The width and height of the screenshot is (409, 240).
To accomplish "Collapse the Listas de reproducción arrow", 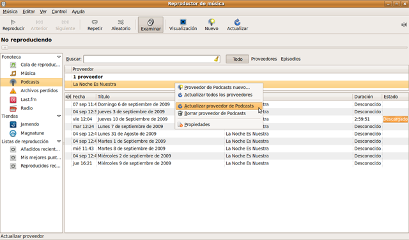I will pos(59,141).
